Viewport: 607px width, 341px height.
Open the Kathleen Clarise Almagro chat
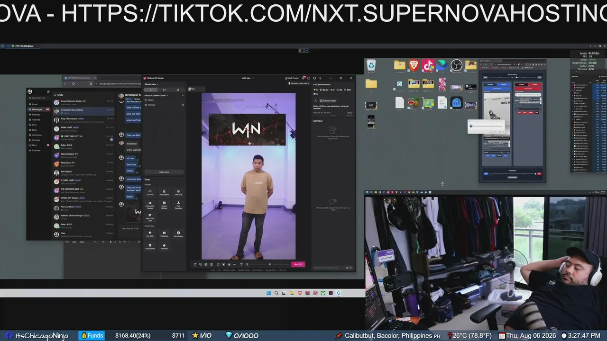pyautogui.click(x=83, y=216)
